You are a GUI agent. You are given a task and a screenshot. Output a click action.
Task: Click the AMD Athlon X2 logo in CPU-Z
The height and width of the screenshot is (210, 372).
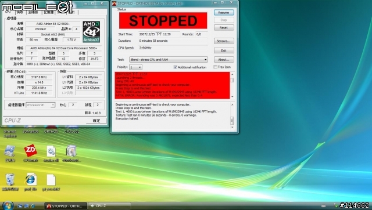pos(91,32)
